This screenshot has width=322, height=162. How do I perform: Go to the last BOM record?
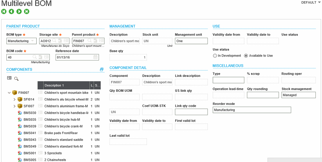pos(26,11)
